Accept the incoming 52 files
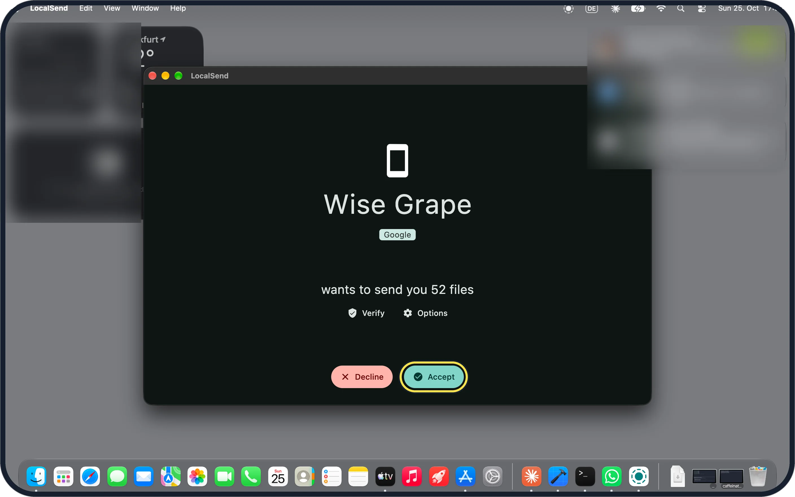This screenshot has width=795, height=497. tap(434, 377)
